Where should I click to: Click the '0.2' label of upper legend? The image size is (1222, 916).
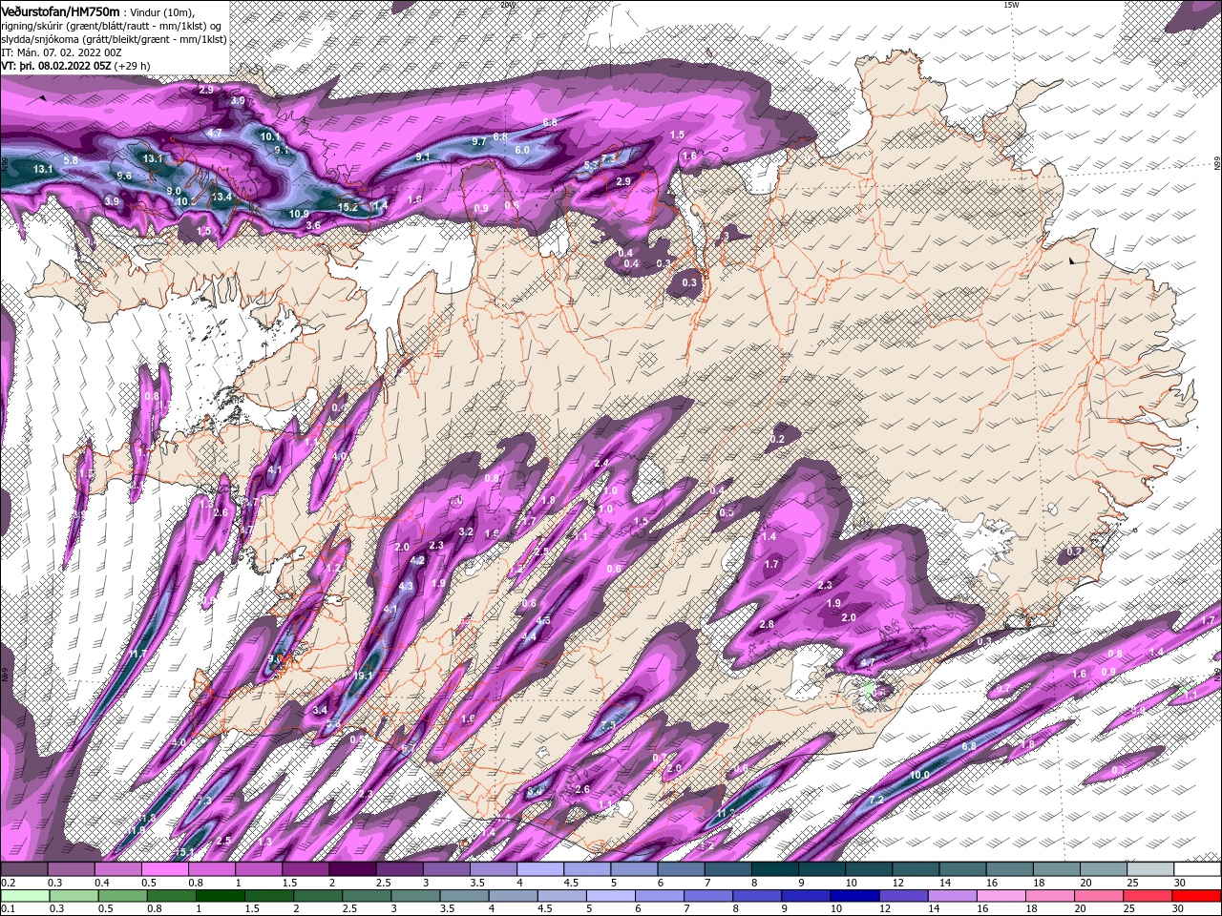(8, 883)
